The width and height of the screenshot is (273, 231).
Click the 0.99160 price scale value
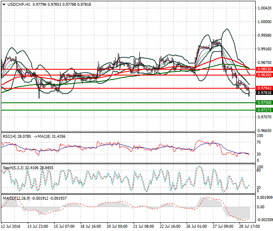click(x=264, y=49)
